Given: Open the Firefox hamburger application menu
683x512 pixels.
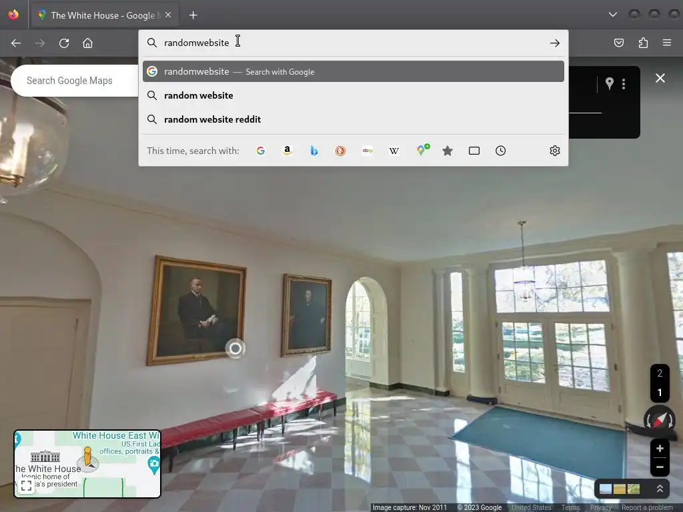Looking at the screenshot, I should (x=667, y=43).
